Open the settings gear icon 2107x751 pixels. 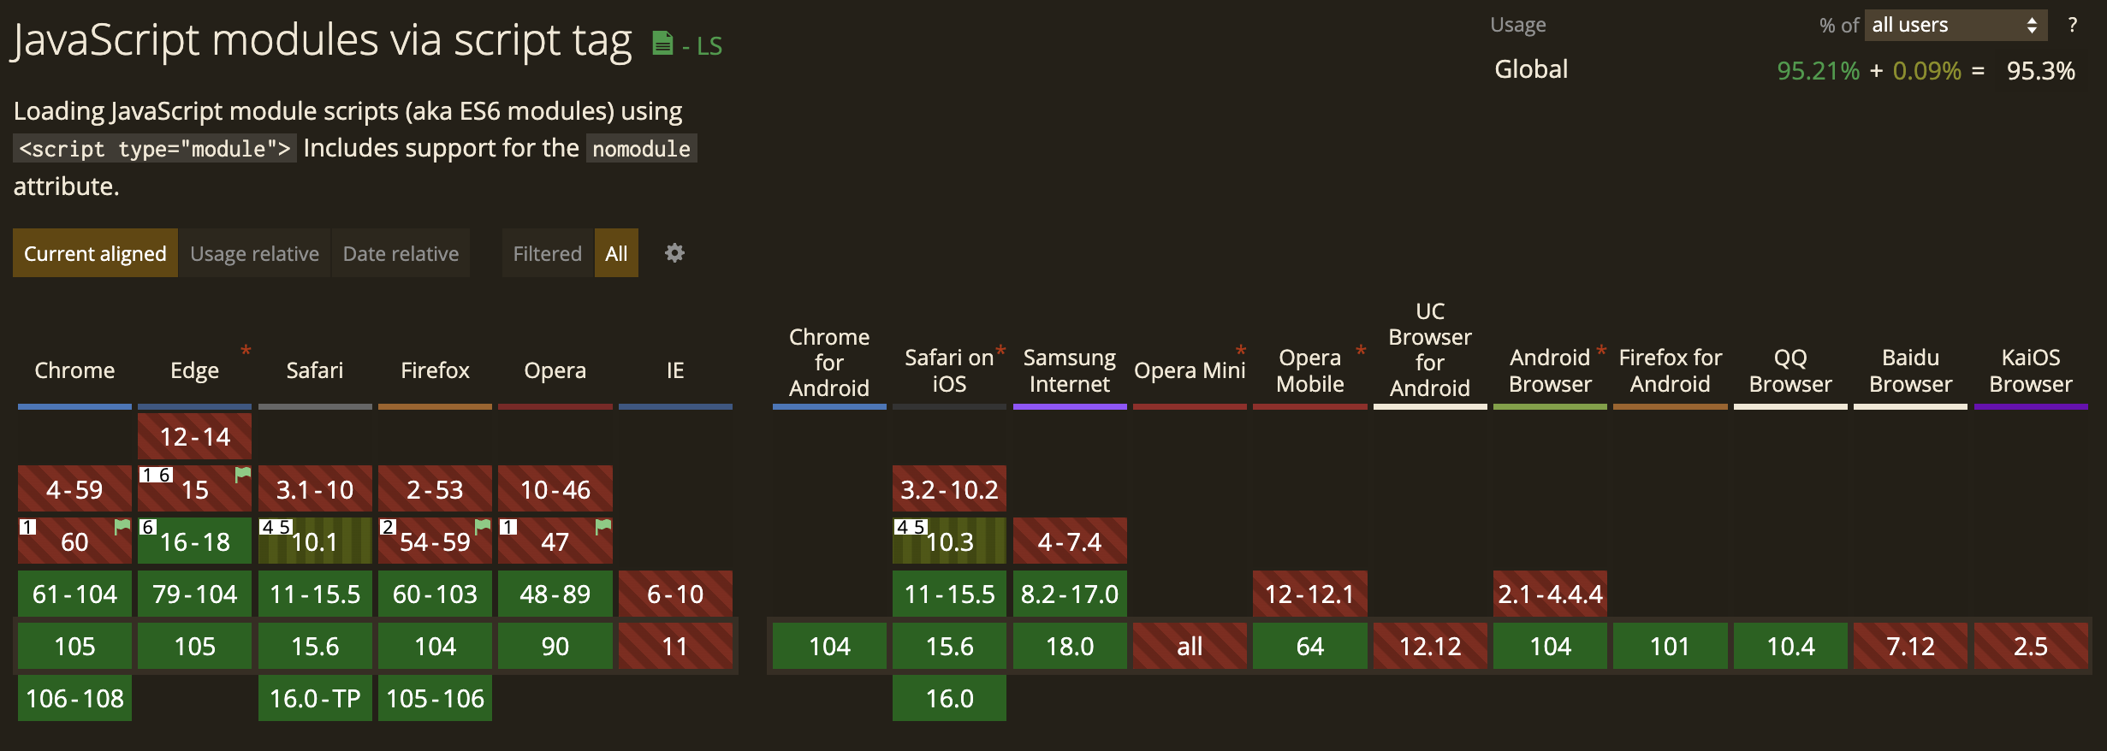674,253
